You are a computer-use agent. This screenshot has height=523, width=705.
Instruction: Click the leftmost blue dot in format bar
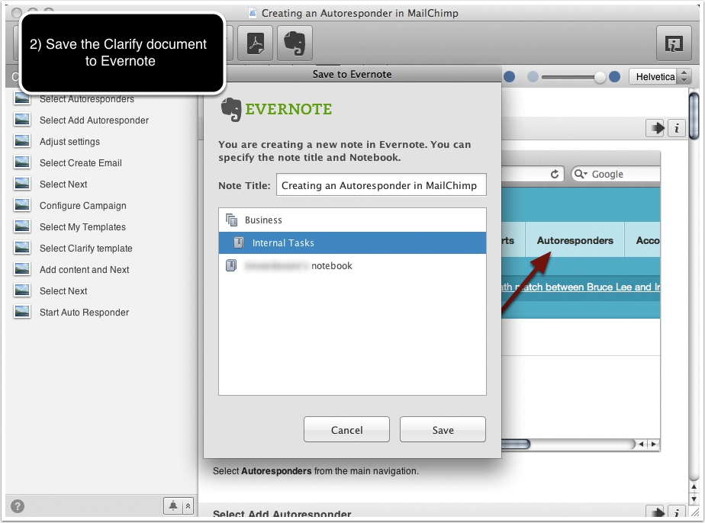click(509, 77)
